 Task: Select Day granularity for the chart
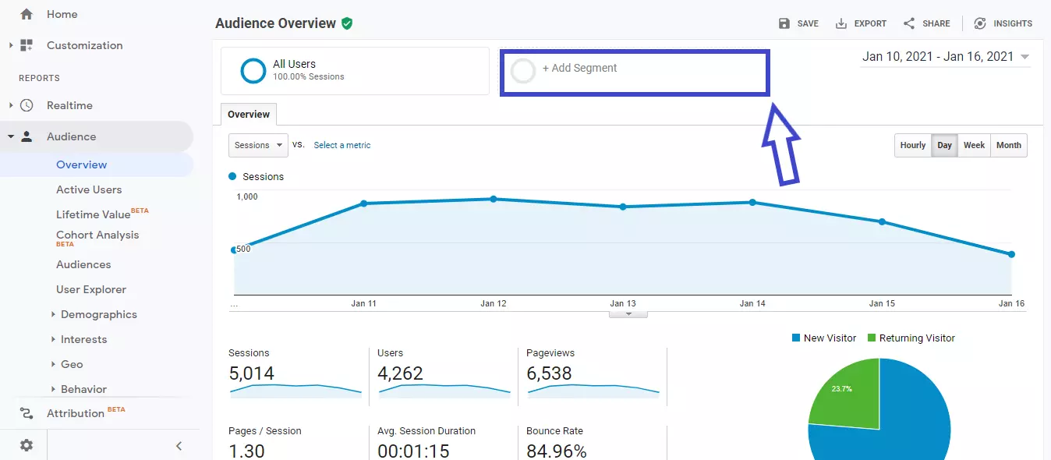944,145
